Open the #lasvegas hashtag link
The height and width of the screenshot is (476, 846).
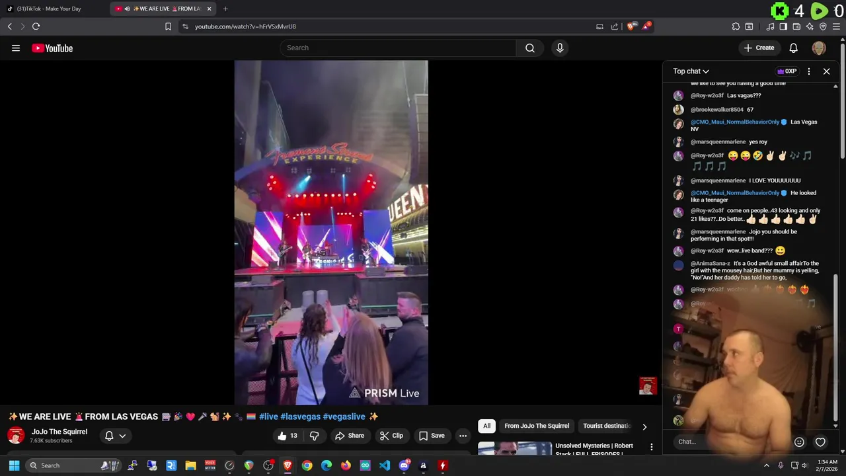[x=300, y=416]
